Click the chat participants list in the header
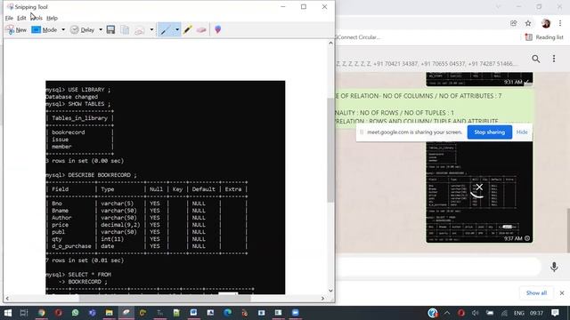 (426, 63)
